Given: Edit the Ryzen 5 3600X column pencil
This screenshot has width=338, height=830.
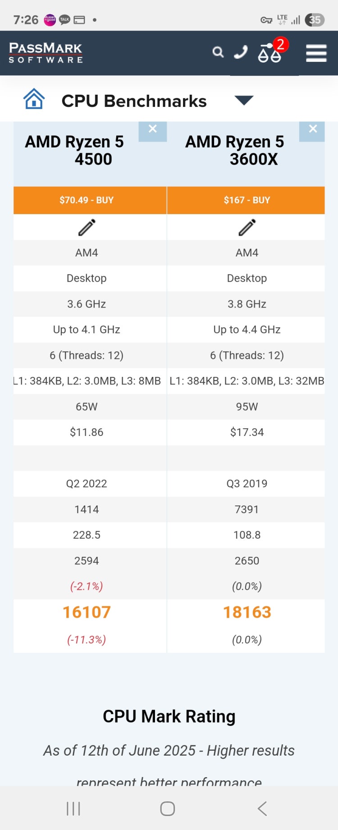Looking at the screenshot, I should (x=247, y=227).
